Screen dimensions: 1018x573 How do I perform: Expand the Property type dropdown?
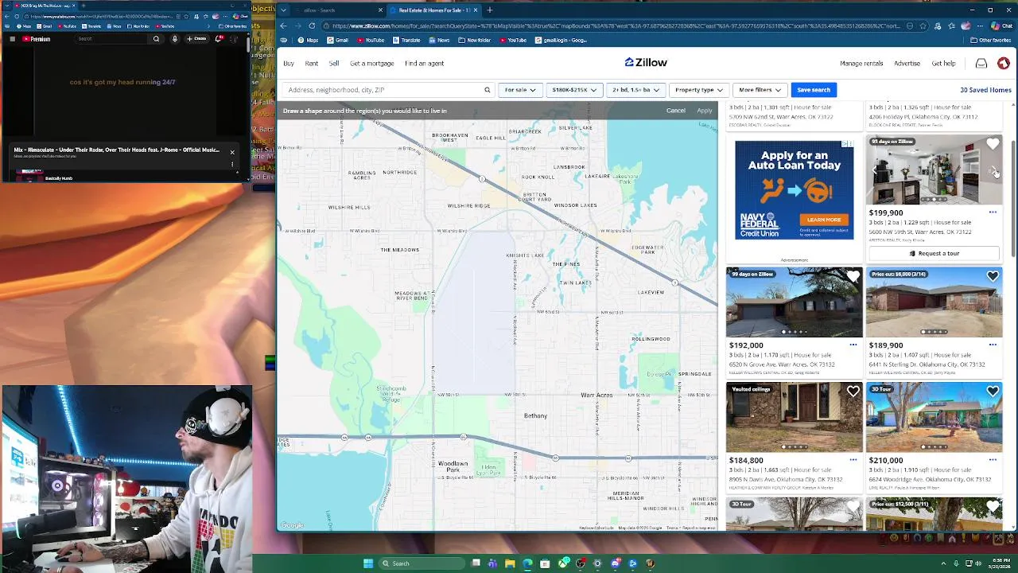[699, 90]
